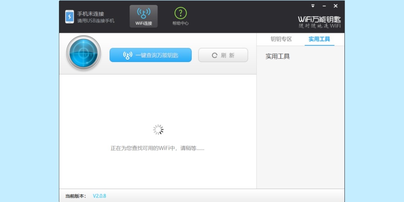Click the WiFi万能钥匙 logo
The image size is (404, 202).
tap(319, 22)
